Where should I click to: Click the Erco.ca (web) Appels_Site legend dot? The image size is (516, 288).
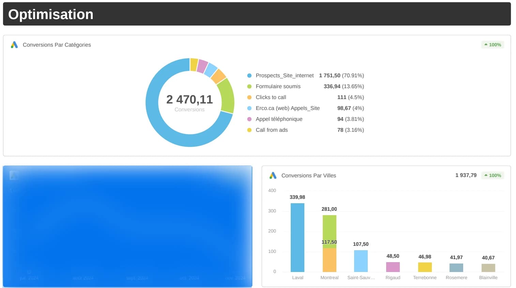[249, 108]
